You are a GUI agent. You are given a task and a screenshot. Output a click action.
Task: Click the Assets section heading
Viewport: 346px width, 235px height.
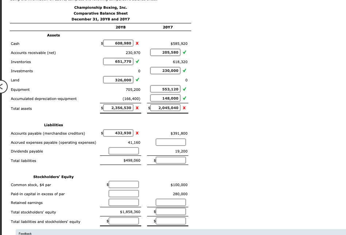tap(53, 35)
